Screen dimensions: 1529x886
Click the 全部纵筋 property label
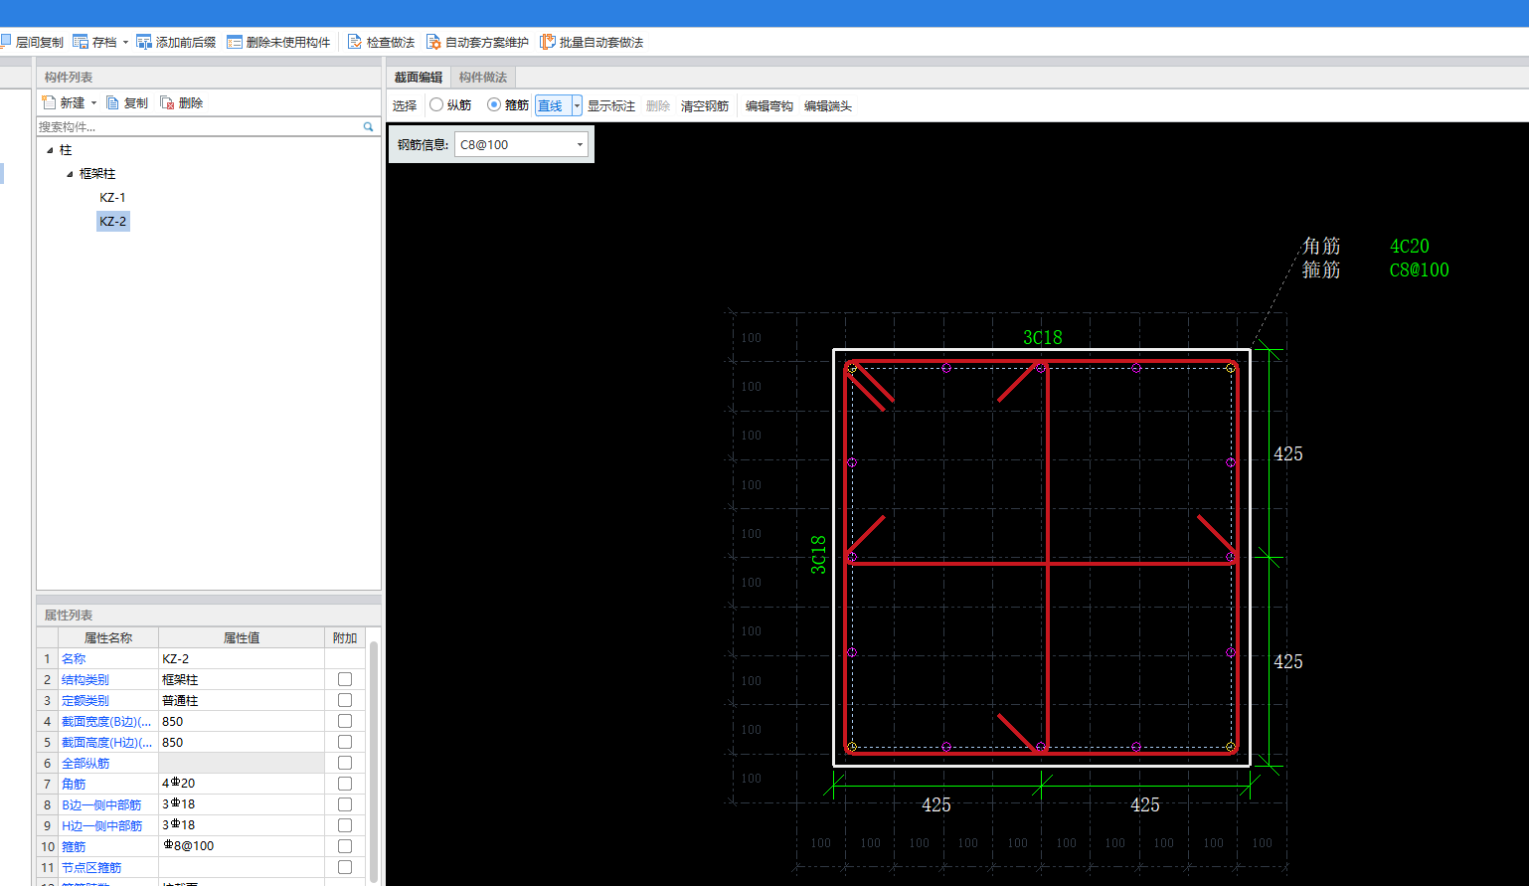point(85,763)
